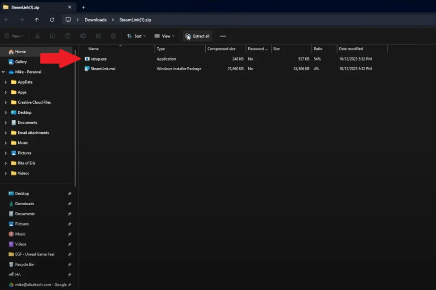Click pin icon next to Recycle Bin
436x290 pixels.
click(69, 264)
